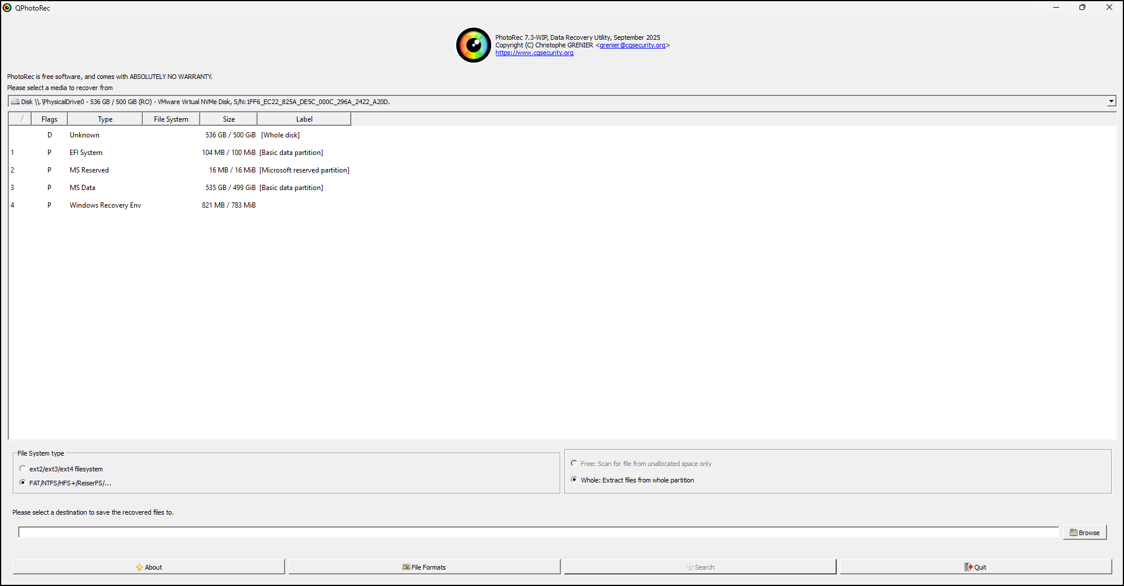Click the 'D' flag of the Unknown row

click(x=50, y=135)
